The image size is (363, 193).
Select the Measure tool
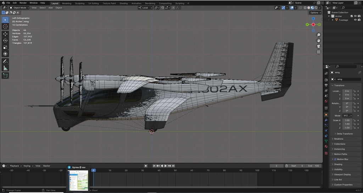(5, 68)
